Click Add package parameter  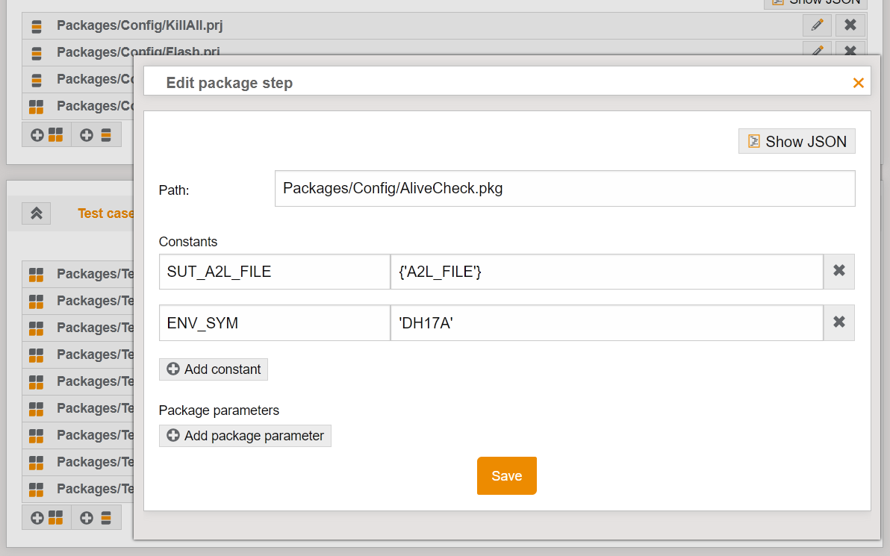[245, 436]
